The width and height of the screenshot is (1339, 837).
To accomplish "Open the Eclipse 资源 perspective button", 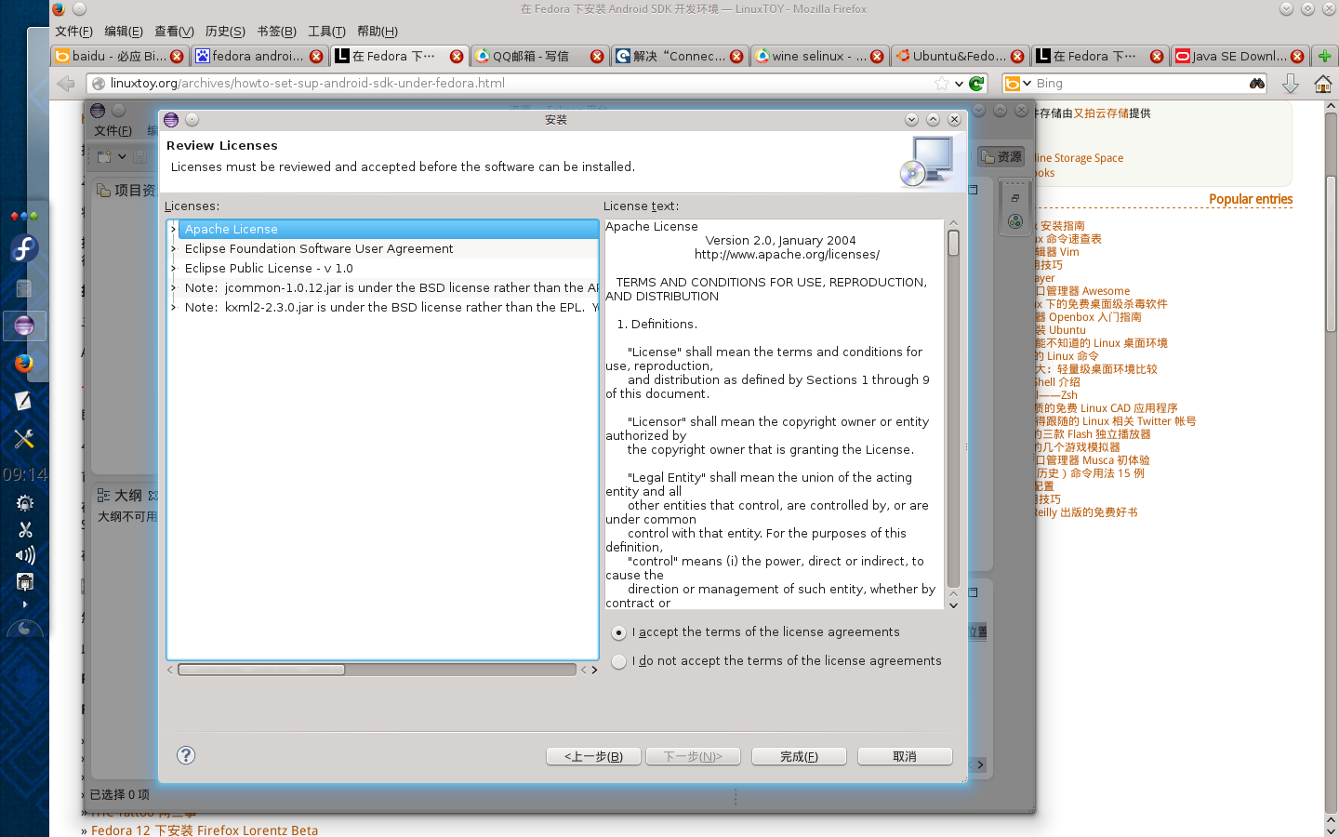I will [x=1001, y=157].
